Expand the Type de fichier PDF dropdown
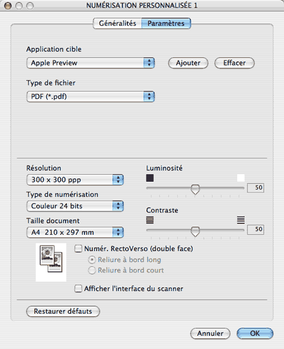This screenshot has height=349, width=284. click(x=91, y=97)
